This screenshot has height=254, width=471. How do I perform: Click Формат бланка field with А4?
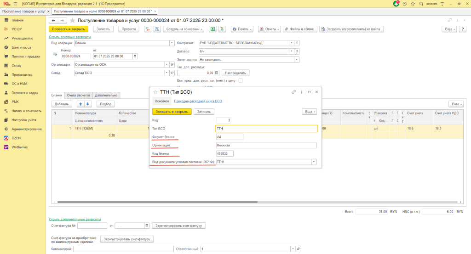click(230, 137)
